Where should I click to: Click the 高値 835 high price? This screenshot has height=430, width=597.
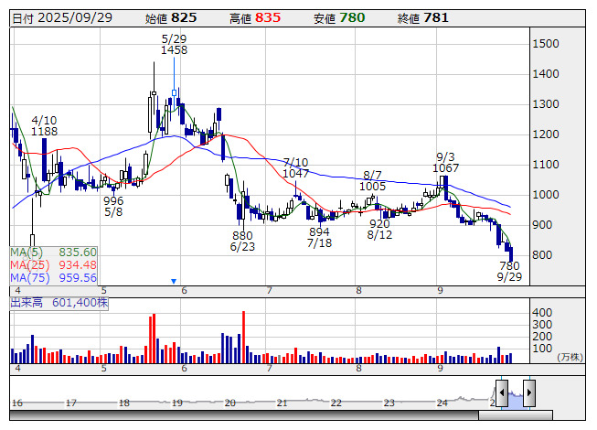(x=255, y=18)
